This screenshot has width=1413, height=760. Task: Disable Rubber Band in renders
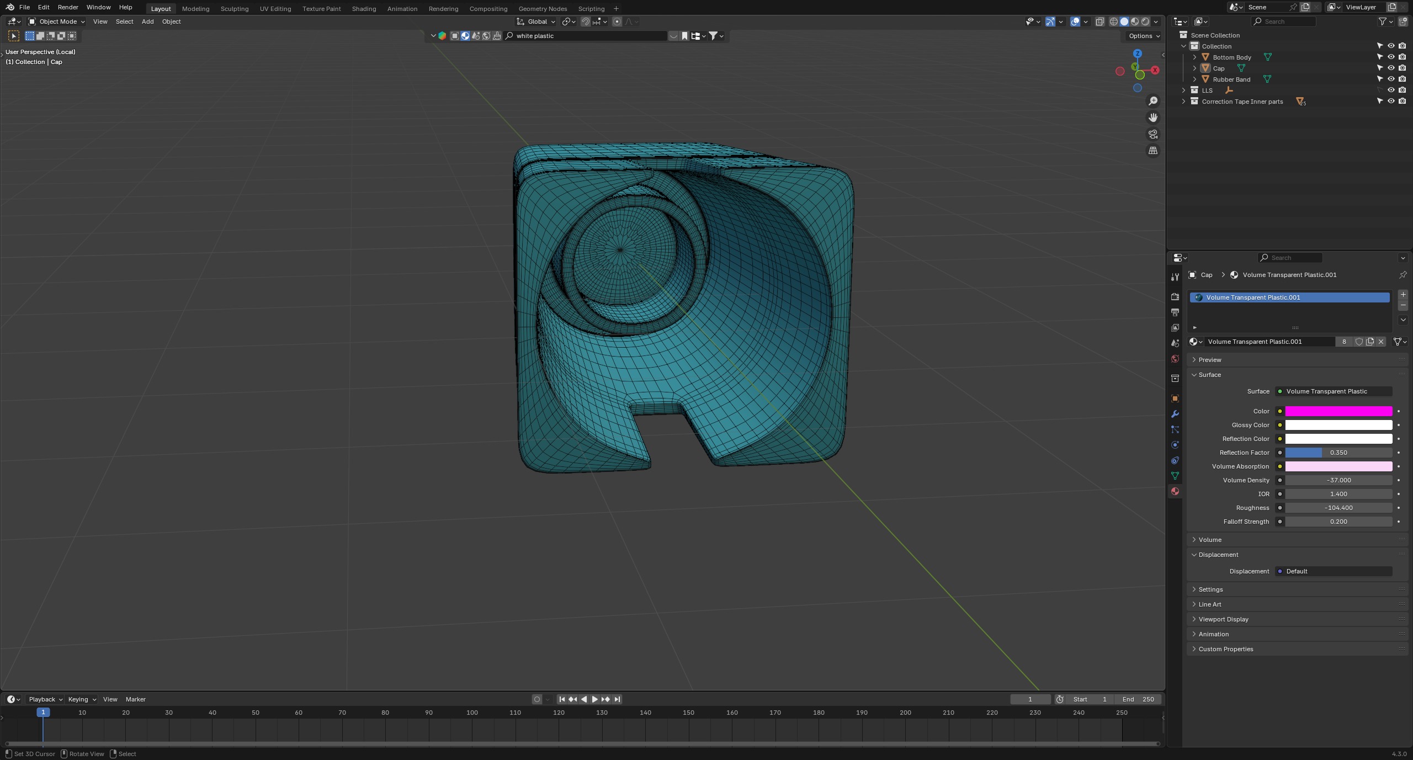pos(1402,79)
